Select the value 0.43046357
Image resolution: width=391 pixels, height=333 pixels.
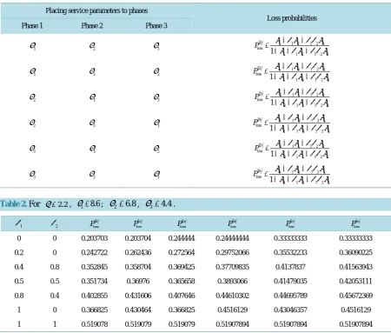point(290,310)
